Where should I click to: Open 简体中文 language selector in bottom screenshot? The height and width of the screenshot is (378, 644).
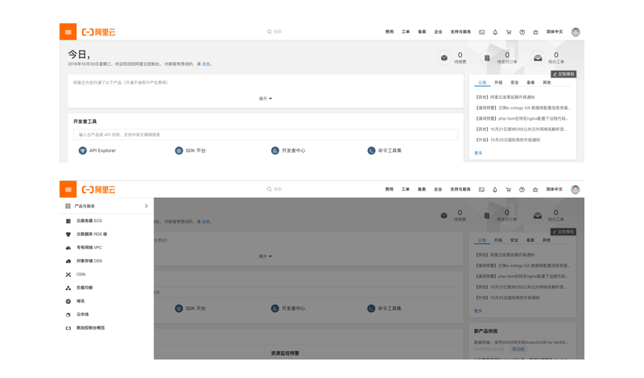pyautogui.click(x=555, y=190)
